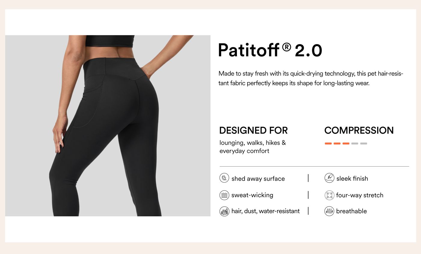Select the last gray compression bar
This screenshot has height=254, width=421.
click(x=364, y=143)
